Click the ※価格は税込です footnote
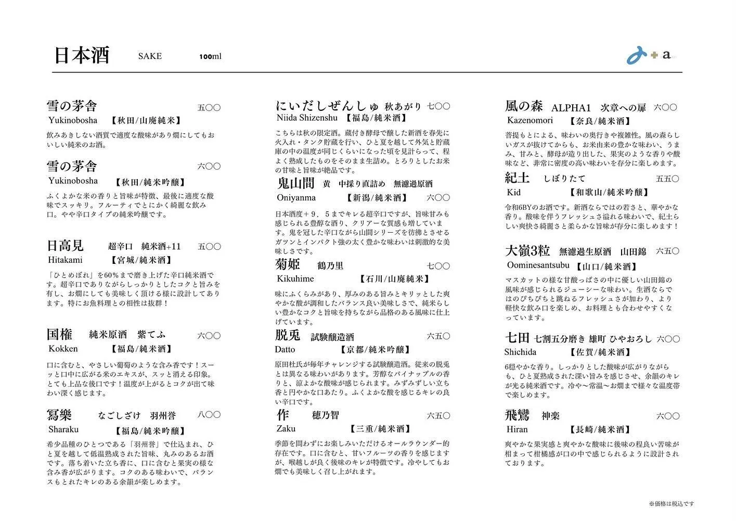This screenshot has height=521, width=736. [x=672, y=503]
